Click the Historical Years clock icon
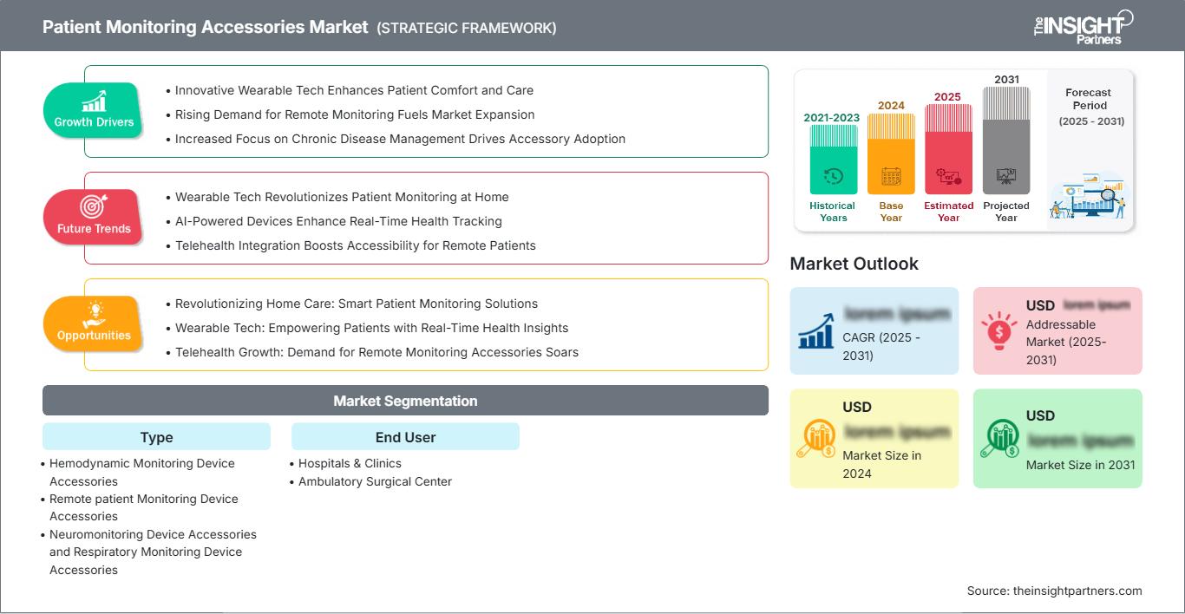 pos(833,177)
